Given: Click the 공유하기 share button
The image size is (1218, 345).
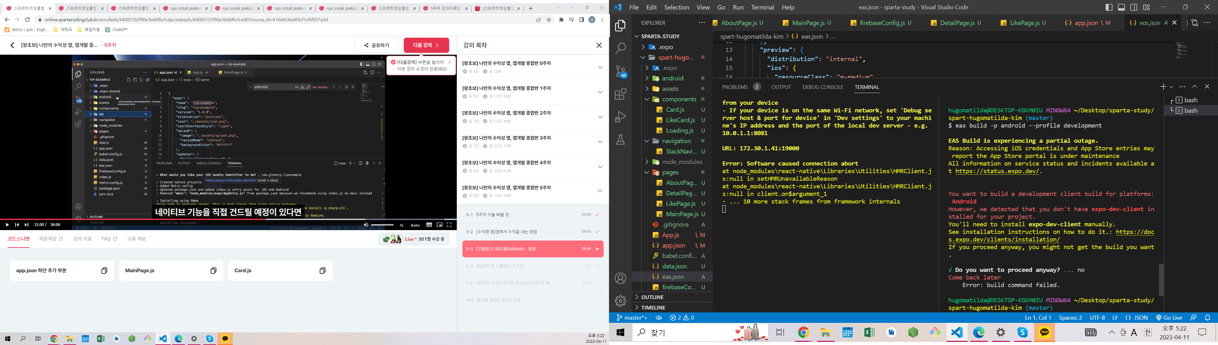Looking at the screenshot, I should (x=377, y=45).
